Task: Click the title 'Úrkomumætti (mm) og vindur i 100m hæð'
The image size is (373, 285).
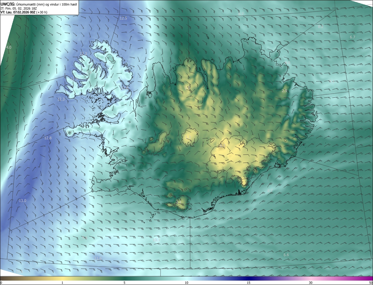Action: [46, 4]
